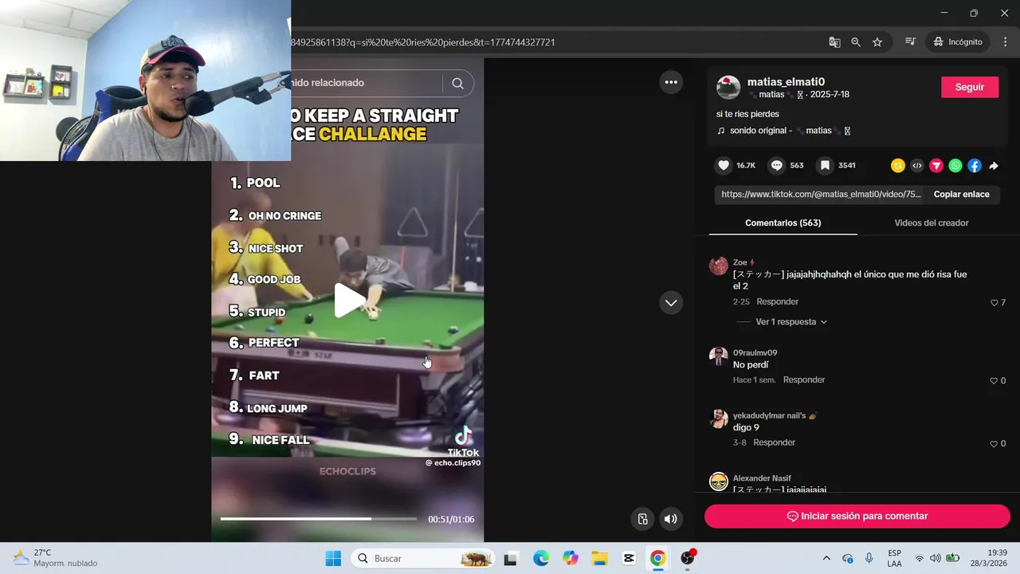The height and width of the screenshot is (574, 1020).
Task: Search related content magnifier icon
Action: click(457, 83)
